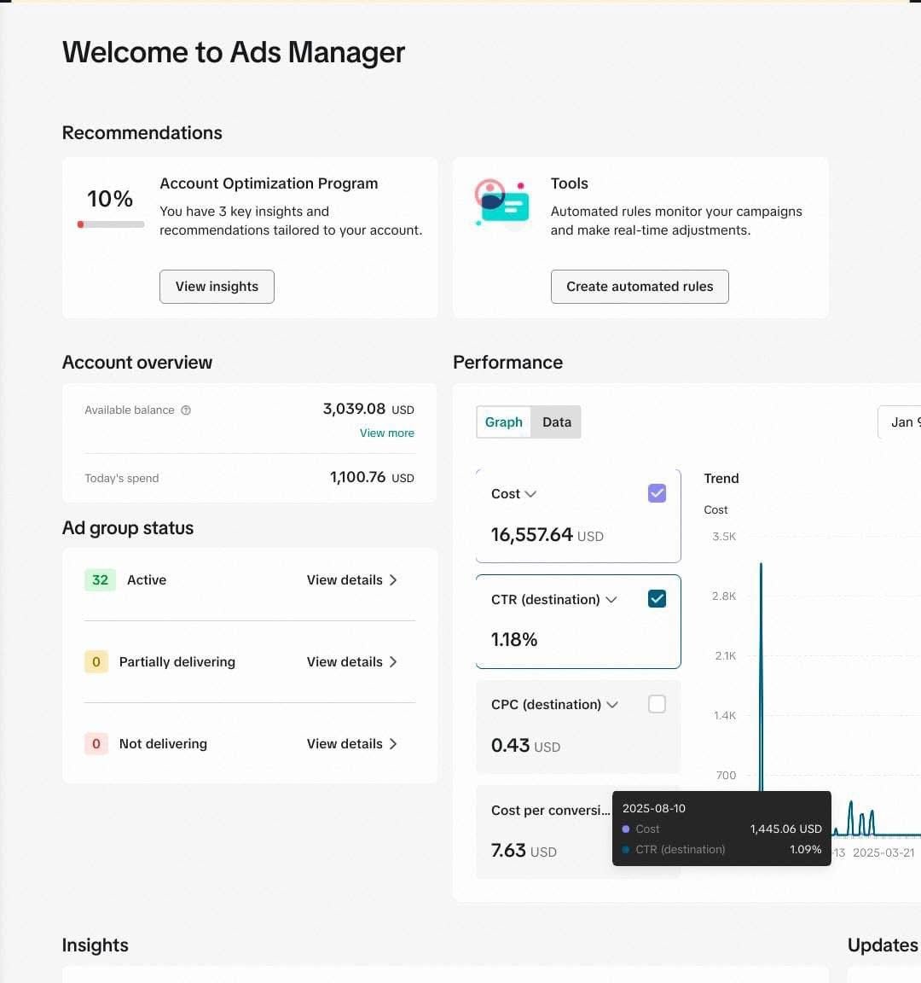Click the Partially delivering count badge
The height and width of the screenshot is (983, 921).
pos(96,662)
